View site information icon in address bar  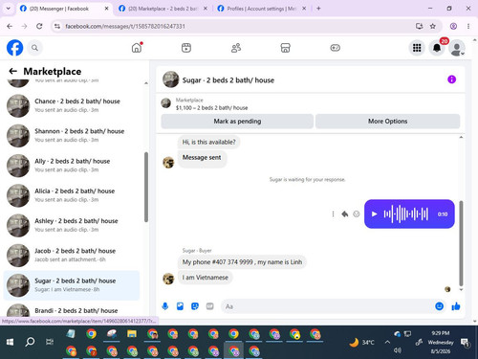click(x=57, y=26)
